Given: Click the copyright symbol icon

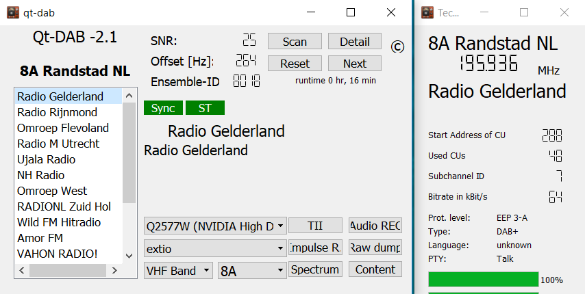Looking at the screenshot, I should [397, 46].
